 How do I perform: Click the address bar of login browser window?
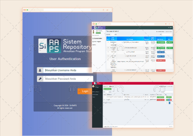tap(67, 10)
